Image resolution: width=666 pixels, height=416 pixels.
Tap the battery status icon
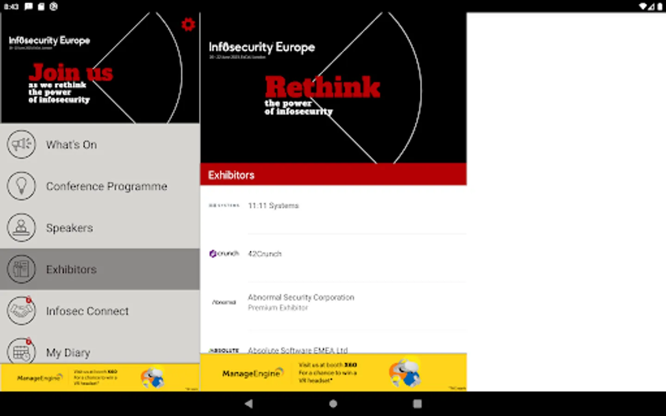click(660, 6)
